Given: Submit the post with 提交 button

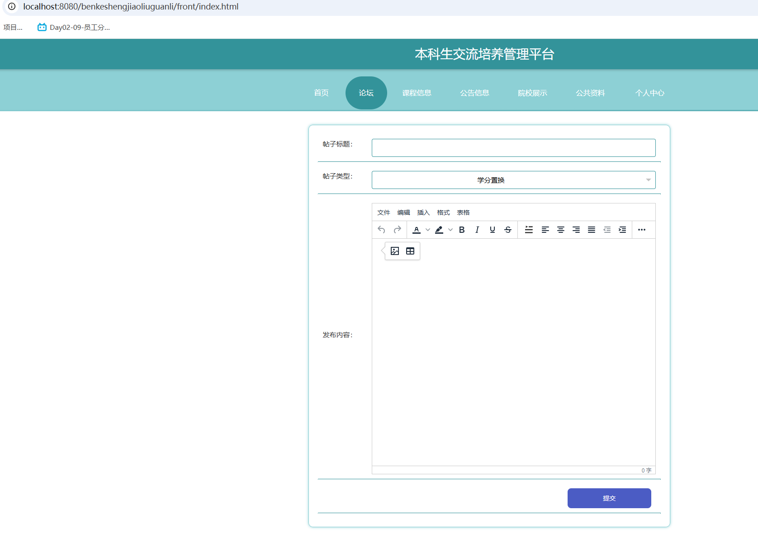Looking at the screenshot, I should click(x=609, y=498).
